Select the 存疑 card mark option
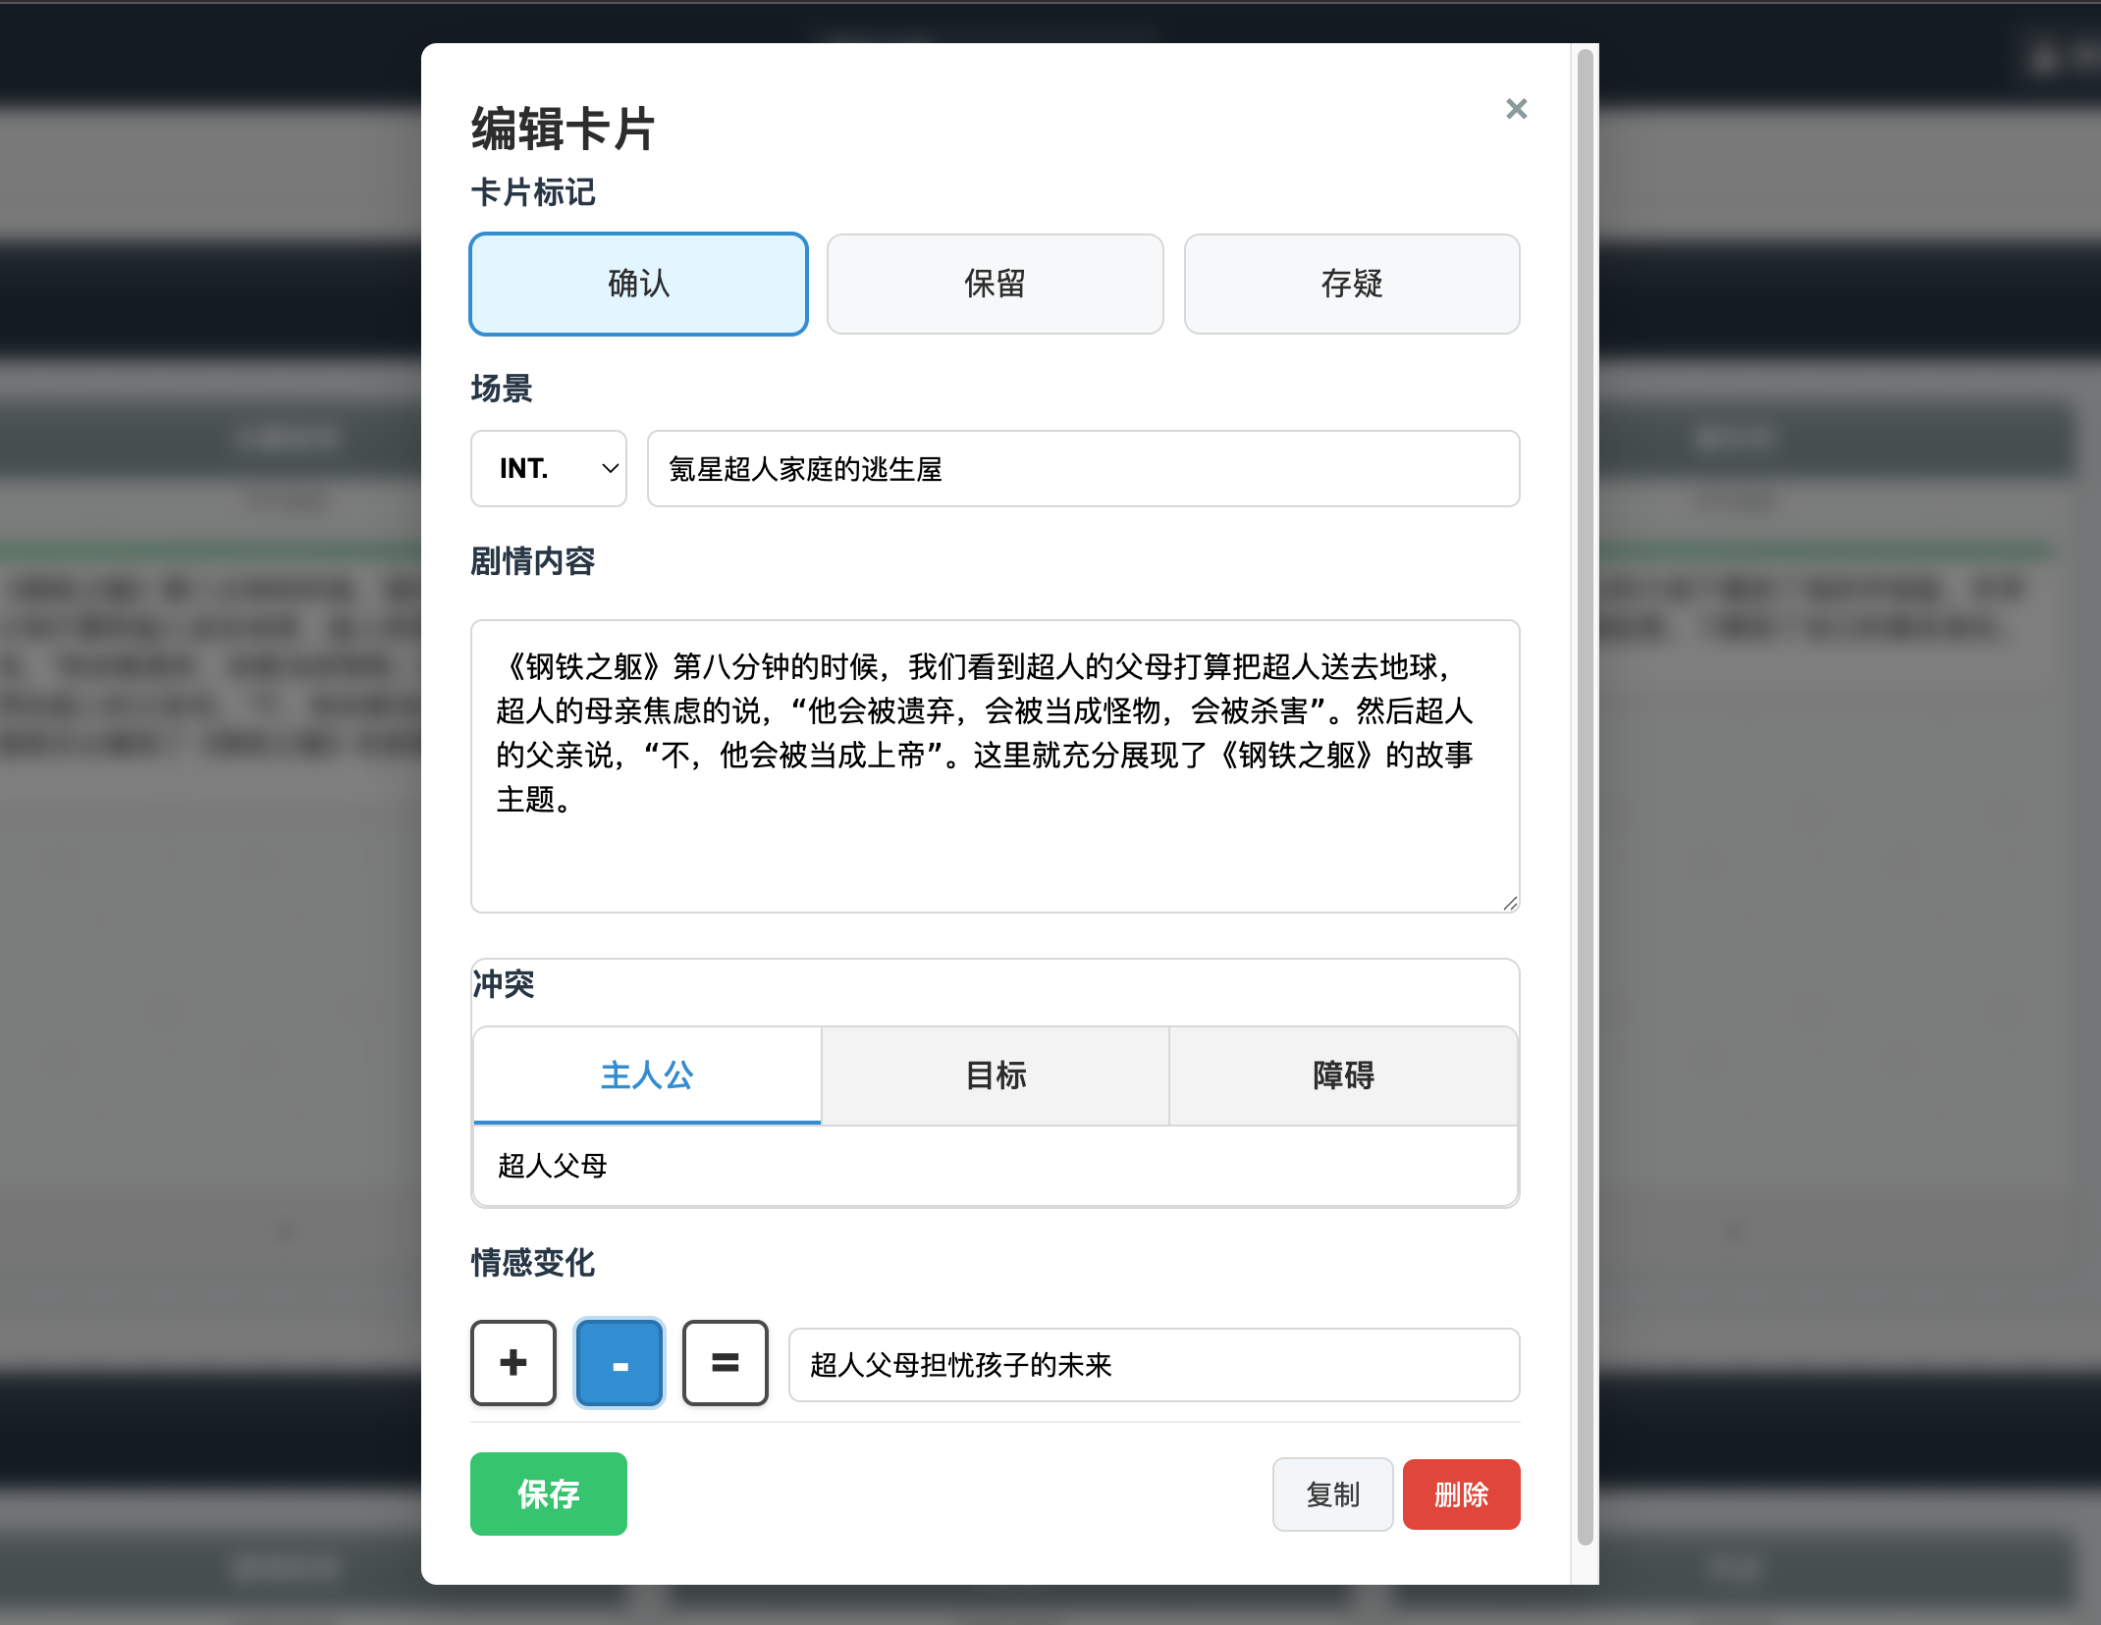Image resolution: width=2101 pixels, height=1625 pixels. [1351, 284]
